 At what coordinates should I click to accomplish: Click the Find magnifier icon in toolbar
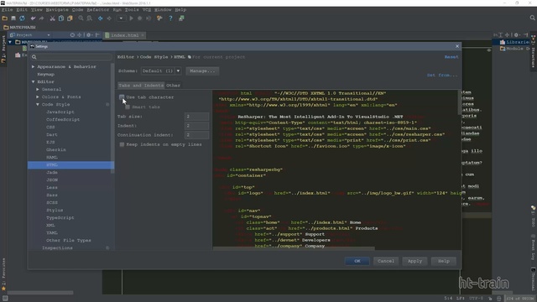(81, 18)
